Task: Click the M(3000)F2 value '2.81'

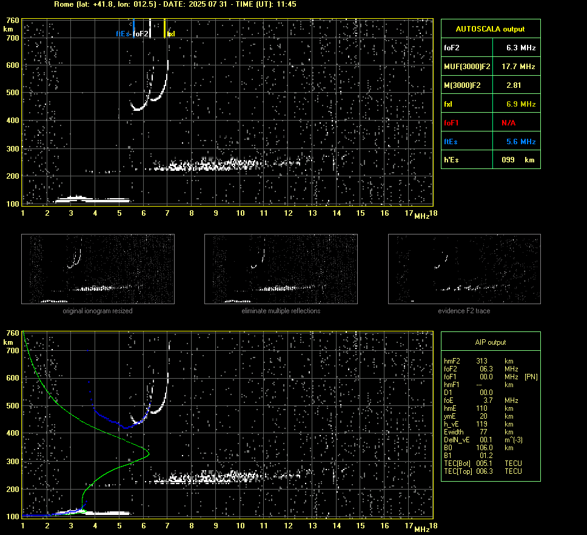Action: pyautogui.click(x=514, y=85)
